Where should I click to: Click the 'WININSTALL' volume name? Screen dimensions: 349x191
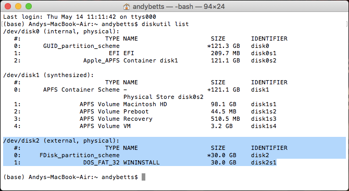(x=142, y=162)
